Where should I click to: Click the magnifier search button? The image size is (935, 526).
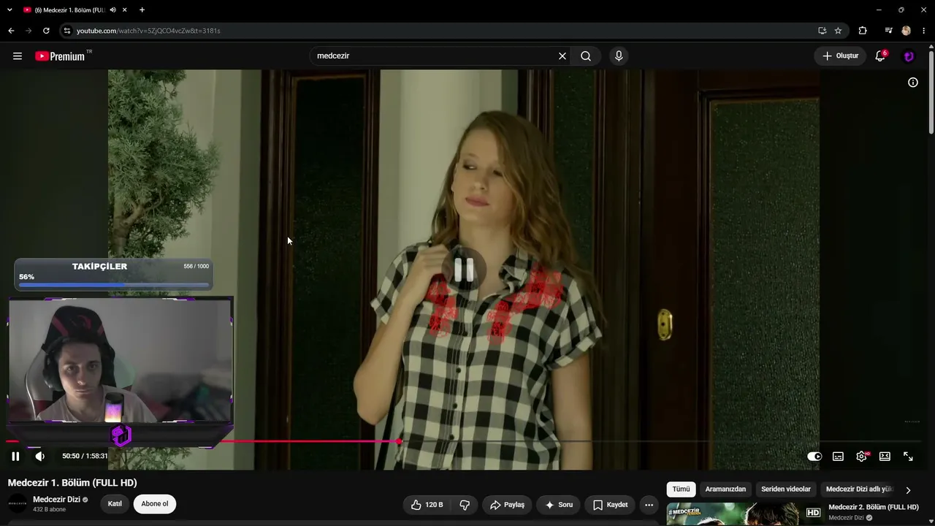tap(586, 56)
